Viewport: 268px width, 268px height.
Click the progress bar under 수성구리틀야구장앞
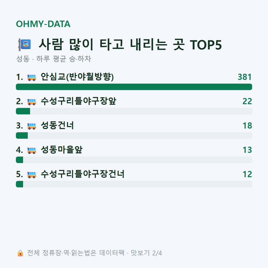click(x=134, y=111)
